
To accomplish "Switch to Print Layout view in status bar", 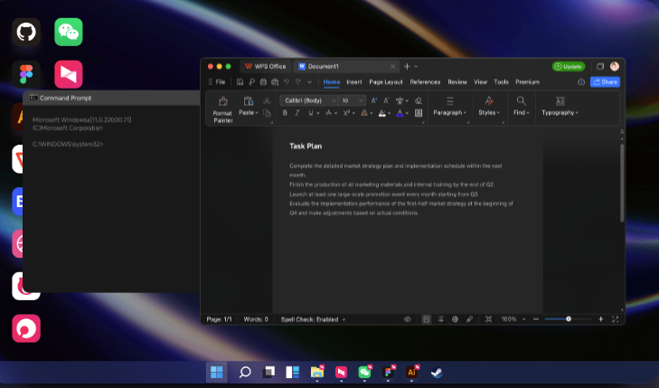I will pyautogui.click(x=426, y=319).
